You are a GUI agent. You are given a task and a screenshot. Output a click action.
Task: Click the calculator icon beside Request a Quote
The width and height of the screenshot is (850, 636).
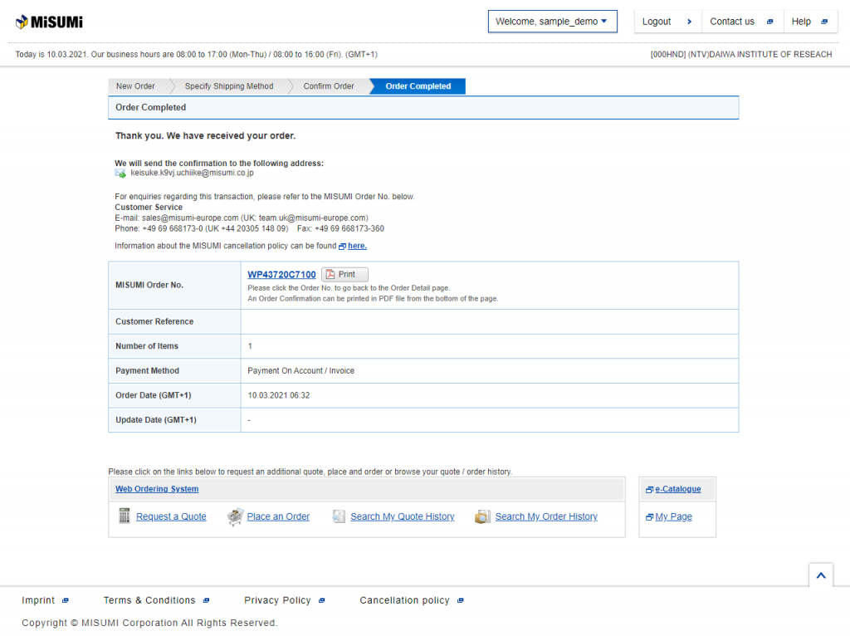coord(125,516)
